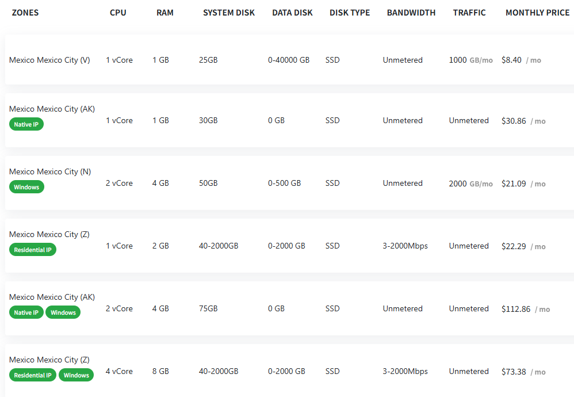Click SSD in the Mexico City (V) row
The width and height of the screenshot is (574, 397).
click(332, 60)
